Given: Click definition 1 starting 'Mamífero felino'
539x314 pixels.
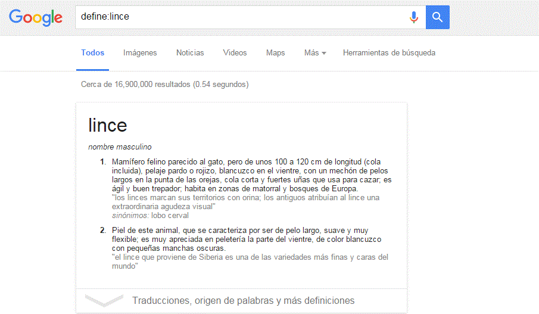Looking at the screenshot, I should point(251,175).
